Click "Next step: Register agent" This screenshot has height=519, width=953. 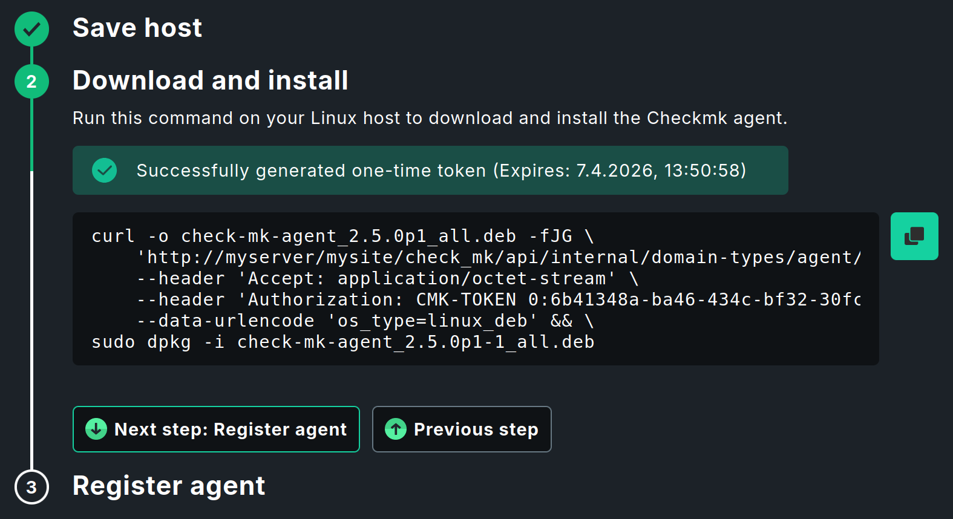click(x=216, y=429)
